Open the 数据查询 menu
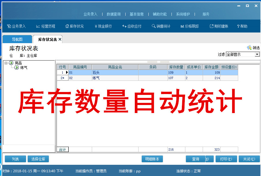Image resolution: width=261 pixels, height=176 pixels. click(x=113, y=14)
